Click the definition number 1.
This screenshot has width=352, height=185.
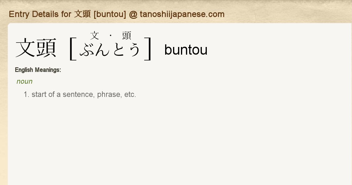click(27, 95)
